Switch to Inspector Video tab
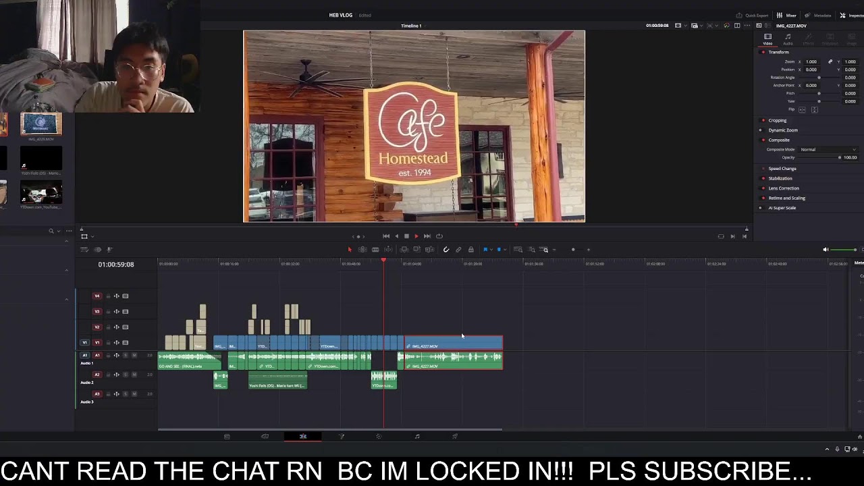 tap(767, 39)
